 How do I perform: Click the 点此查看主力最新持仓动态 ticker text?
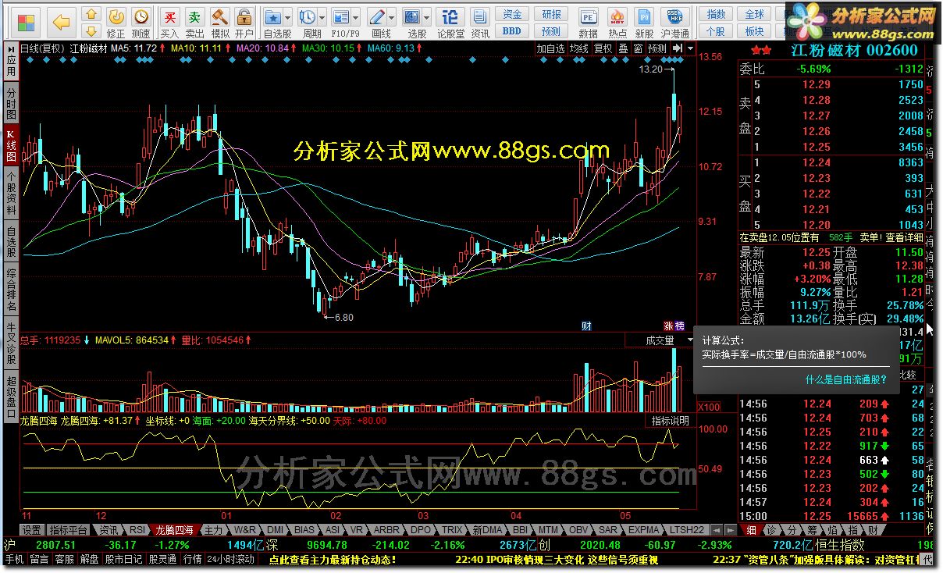[x=333, y=559]
